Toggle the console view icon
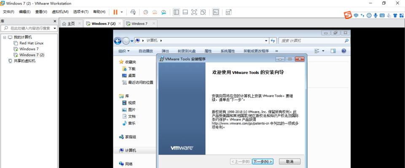405x168 pixels. pyautogui.click(x=216, y=12)
